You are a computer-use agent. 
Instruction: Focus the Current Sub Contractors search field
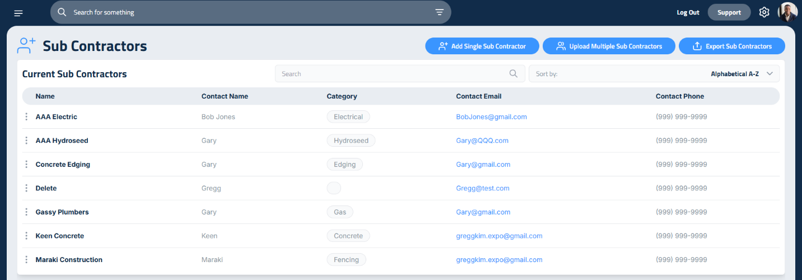pyautogui.click(x=392, y=74)
